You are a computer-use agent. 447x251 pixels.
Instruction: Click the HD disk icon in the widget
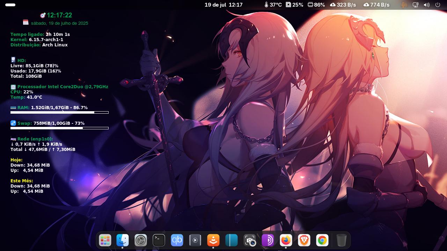coord(13,60)
